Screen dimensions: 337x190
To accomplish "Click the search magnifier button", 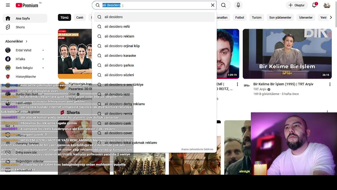I will (x=224, y=5).
